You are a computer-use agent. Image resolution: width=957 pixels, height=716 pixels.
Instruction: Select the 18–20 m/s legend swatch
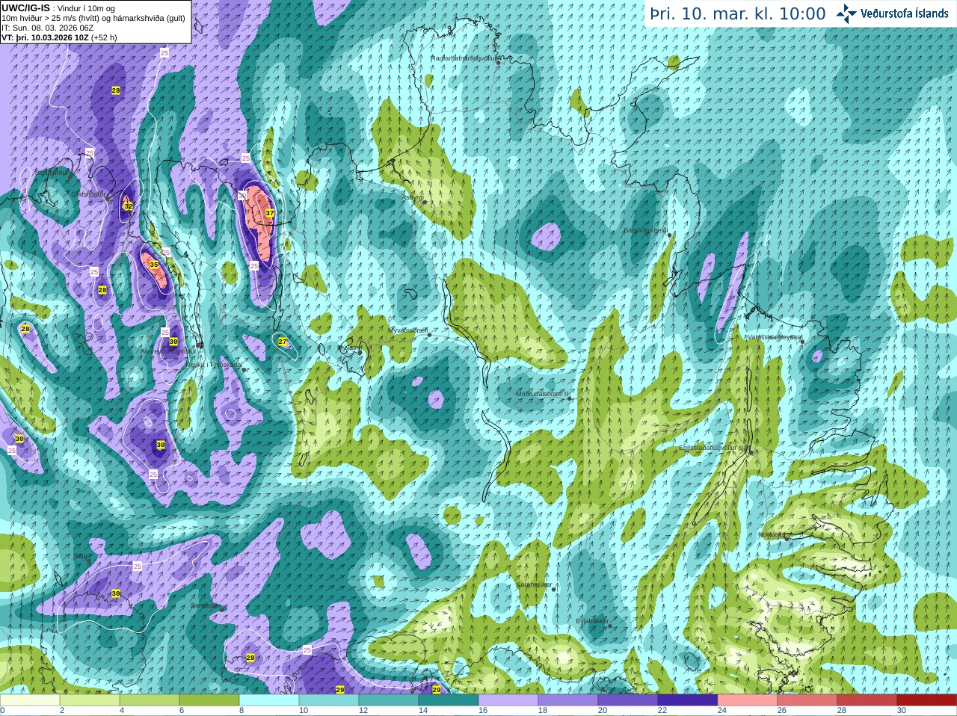(568, 700)
